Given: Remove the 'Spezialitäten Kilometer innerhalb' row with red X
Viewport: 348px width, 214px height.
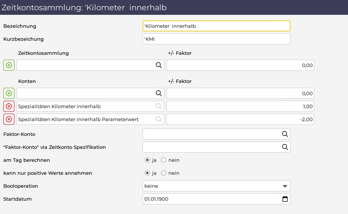Looking at the screenshot, I should pyautogui.click(x=9, y=106).
